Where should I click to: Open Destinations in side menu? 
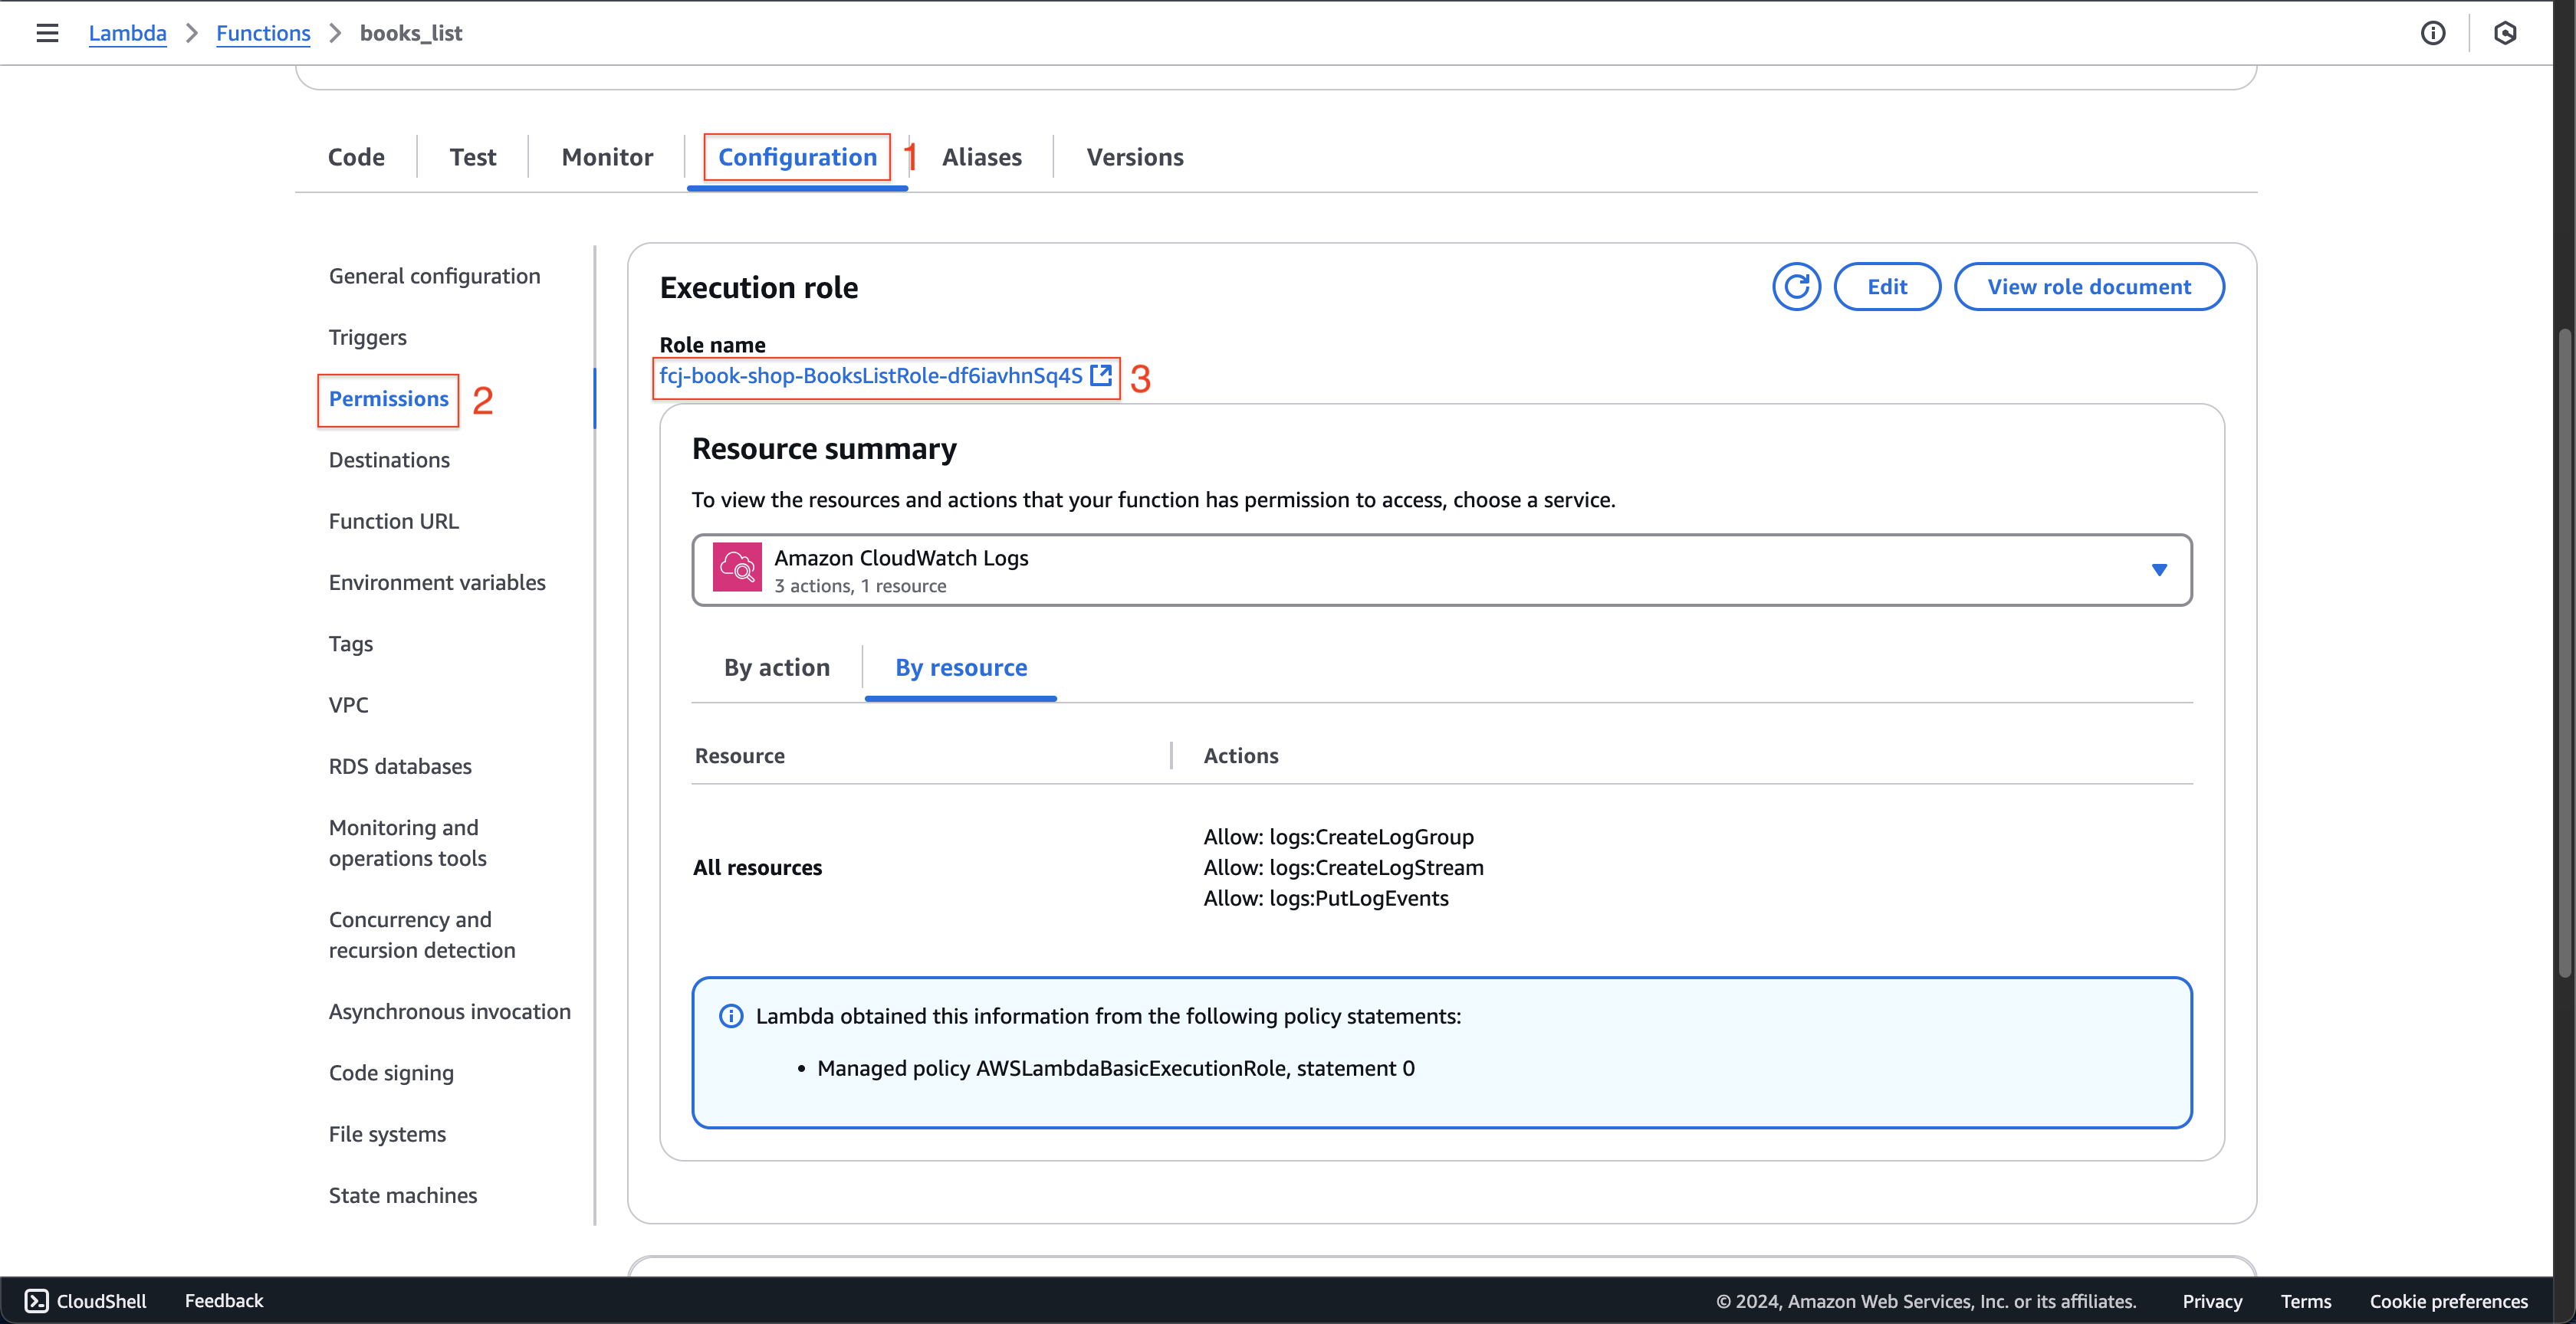pos(389,460)
